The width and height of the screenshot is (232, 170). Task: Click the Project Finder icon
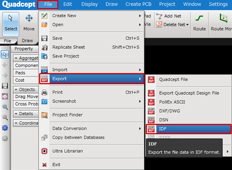coord(44,115)
